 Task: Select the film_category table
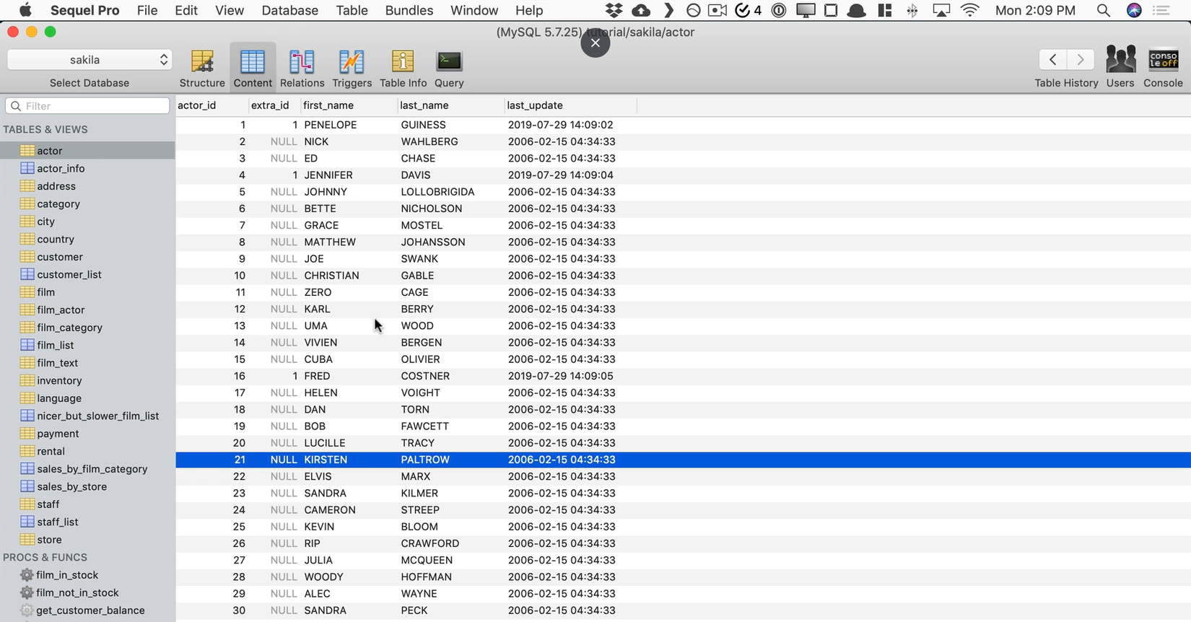click(87, 328)
